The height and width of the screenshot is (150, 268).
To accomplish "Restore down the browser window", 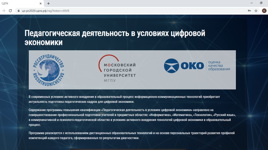I will [x=261, y=3].
